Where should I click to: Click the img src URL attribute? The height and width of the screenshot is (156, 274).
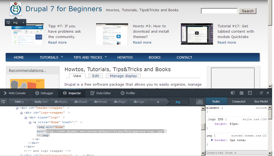105,131
